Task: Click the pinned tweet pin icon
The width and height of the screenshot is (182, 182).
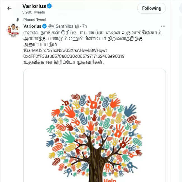Action: pos(18,20)
